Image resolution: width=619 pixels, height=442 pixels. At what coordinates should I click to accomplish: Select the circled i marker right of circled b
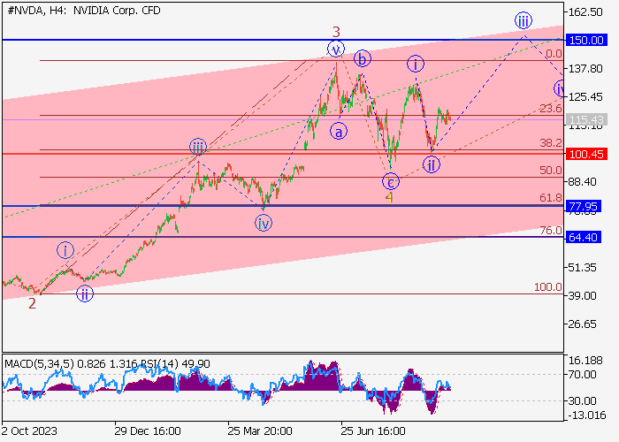coord(416,64)
